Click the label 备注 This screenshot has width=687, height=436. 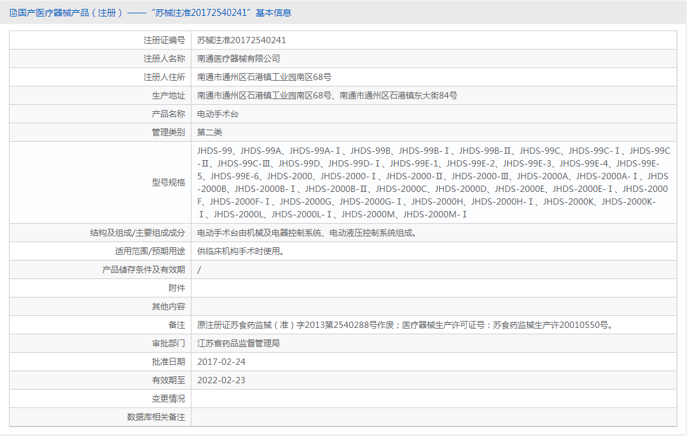(177, 325)
